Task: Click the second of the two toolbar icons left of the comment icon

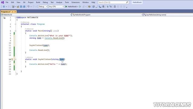Action: 103,7
